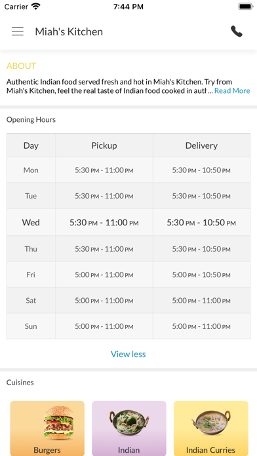
Task: Tap the battery status icon
Action: pos(246,7)
